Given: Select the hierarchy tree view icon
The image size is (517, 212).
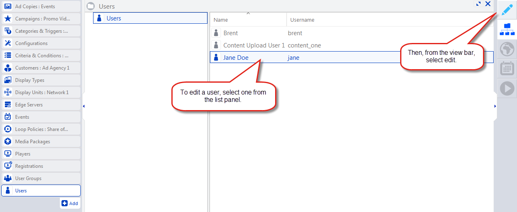Looking at the screenshot, I should (507, 29).
